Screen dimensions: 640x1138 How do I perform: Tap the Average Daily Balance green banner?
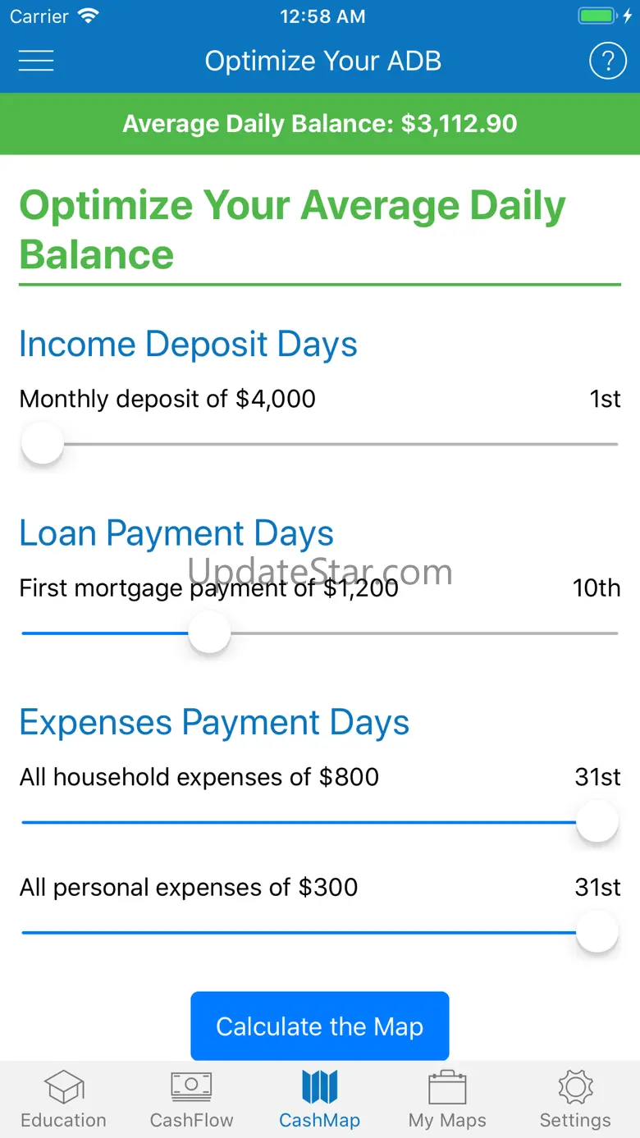320,124
